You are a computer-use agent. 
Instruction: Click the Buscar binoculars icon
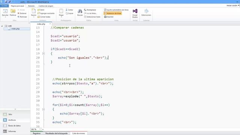80,11
